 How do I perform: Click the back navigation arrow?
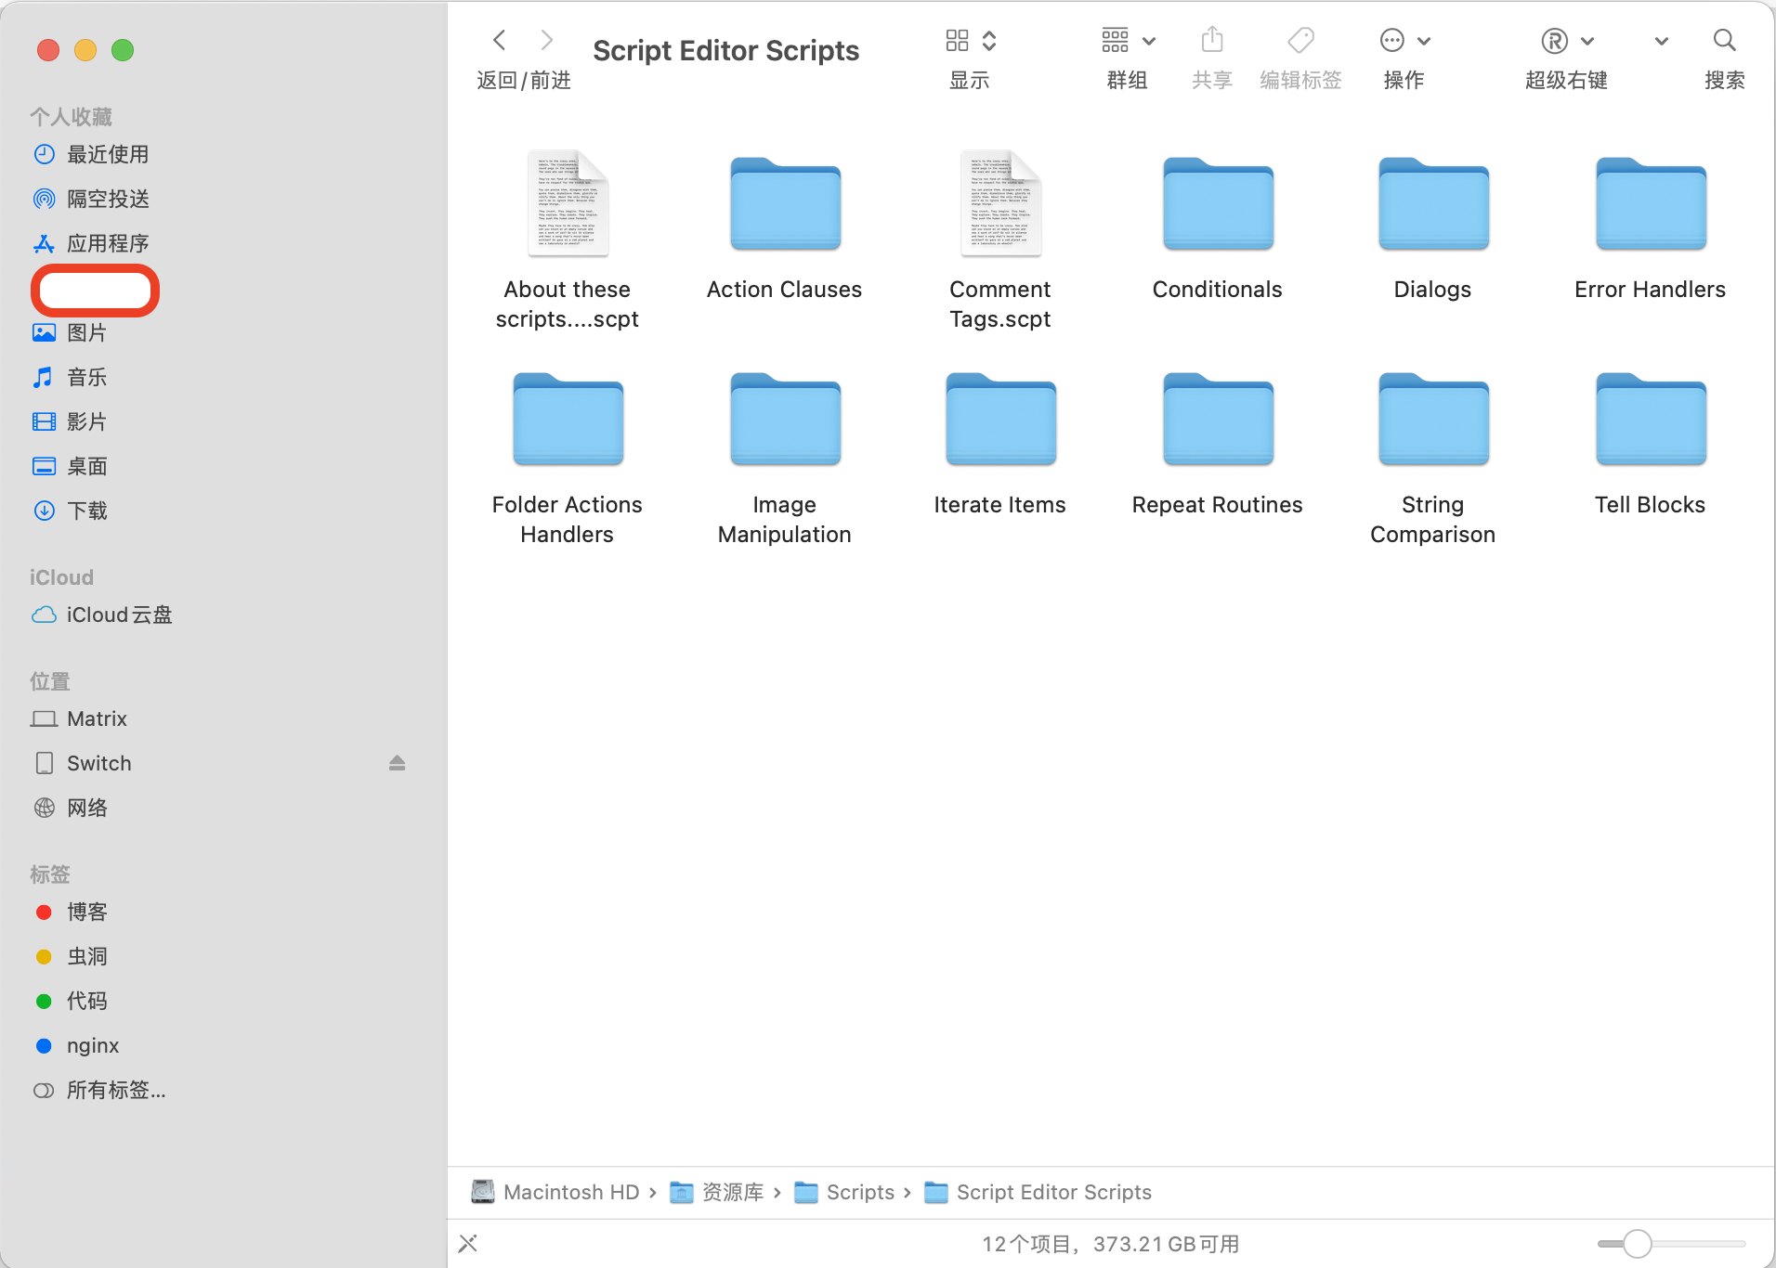click(499, 40)
